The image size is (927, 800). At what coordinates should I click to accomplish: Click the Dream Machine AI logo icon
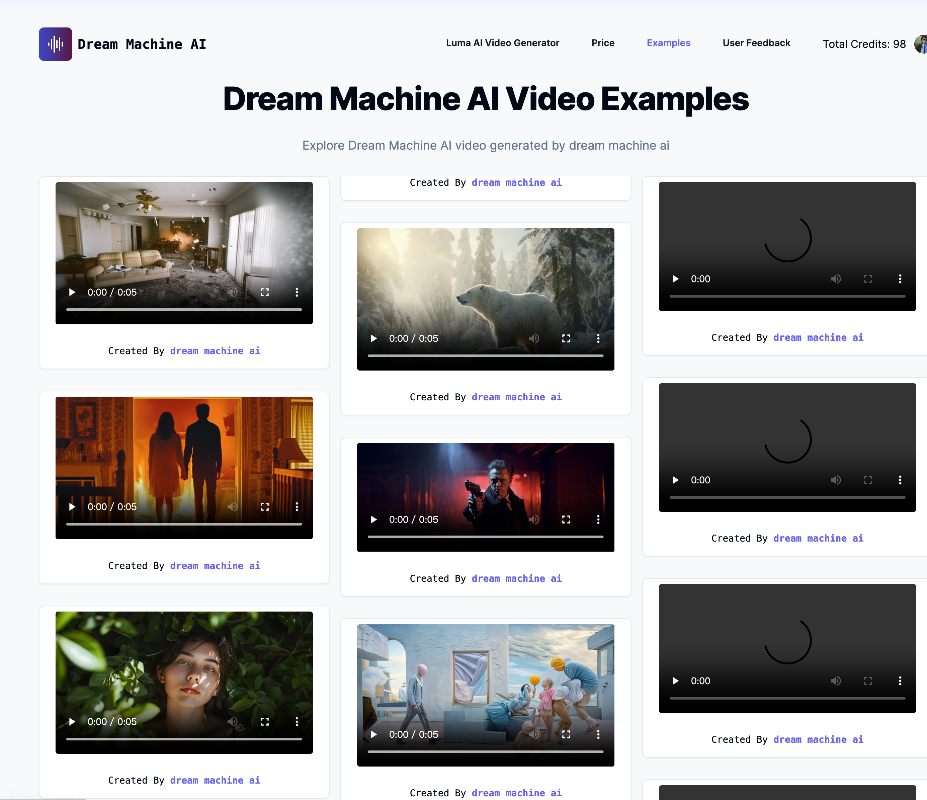coord(55,44)
